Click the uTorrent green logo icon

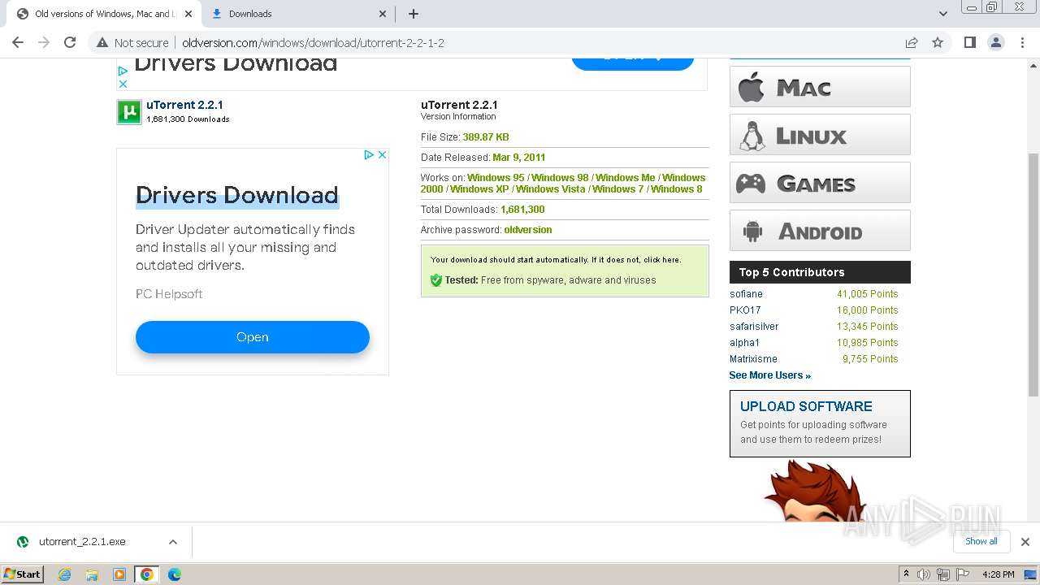129,111
